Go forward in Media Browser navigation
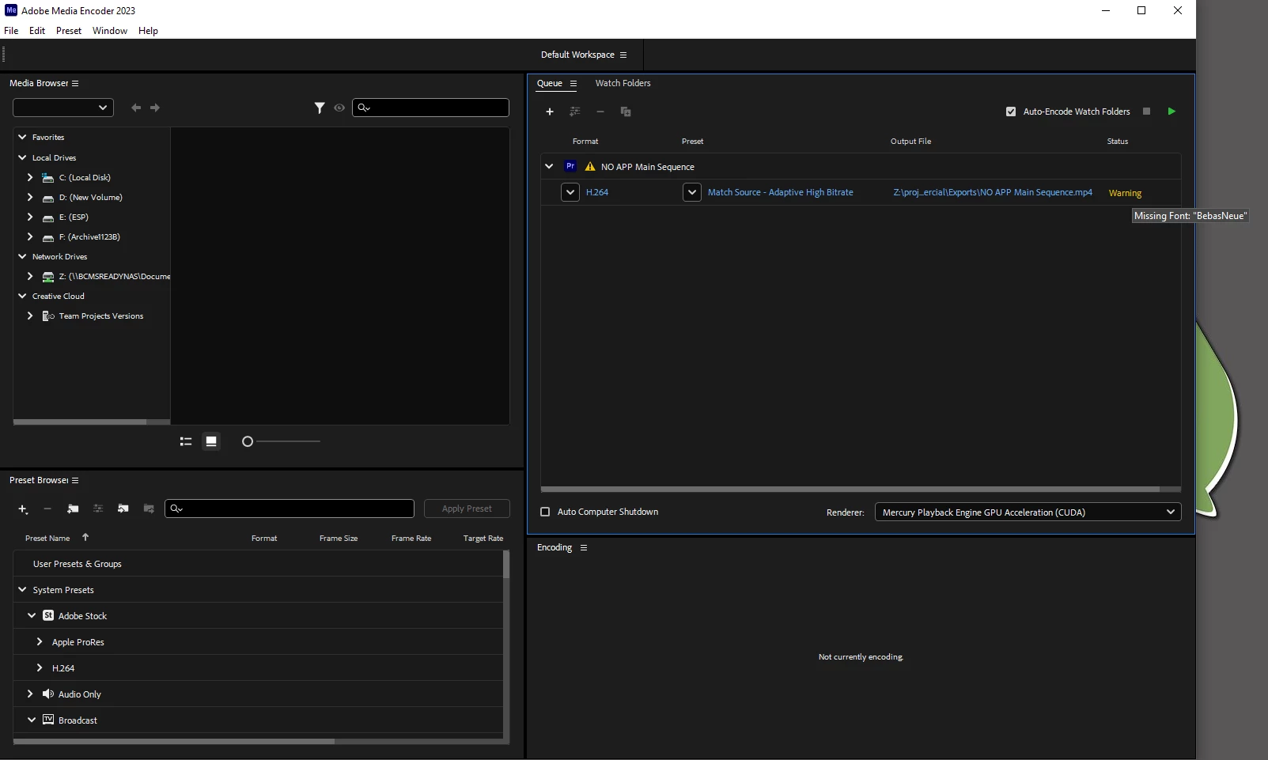This screenshot has width=1268, height=760. pos(155,108)
